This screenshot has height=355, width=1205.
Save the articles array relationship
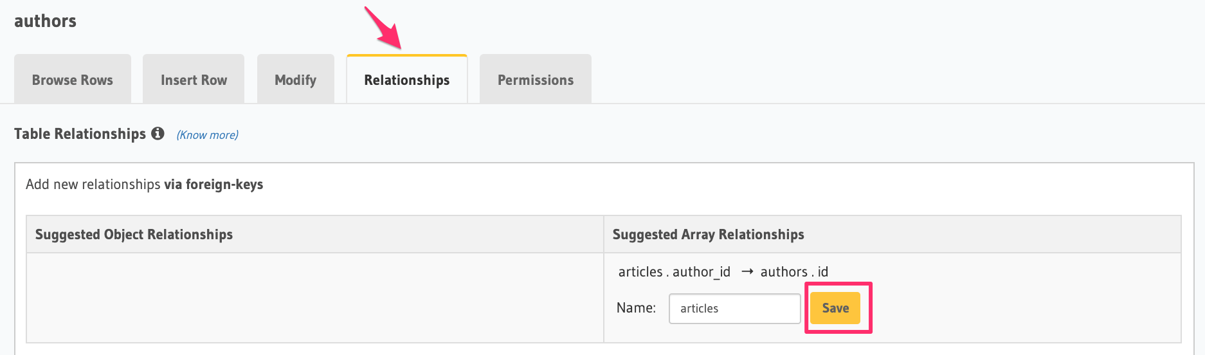[x=835, y=308]
